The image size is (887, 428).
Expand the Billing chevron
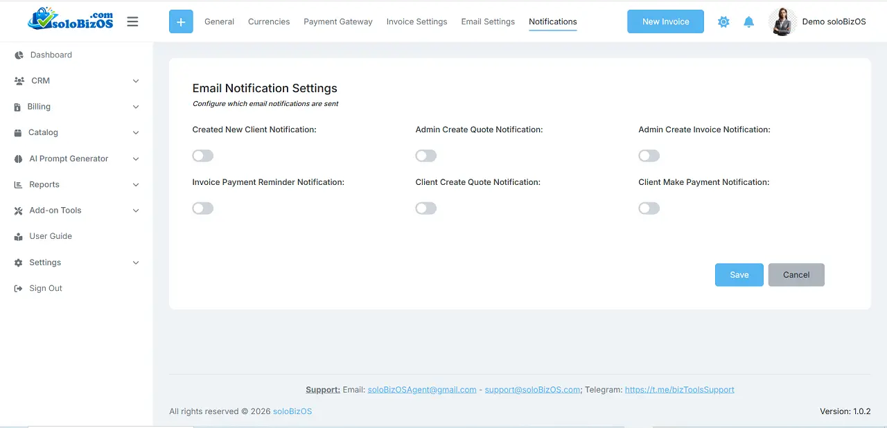pyautogui.click(x=136, y=107)
